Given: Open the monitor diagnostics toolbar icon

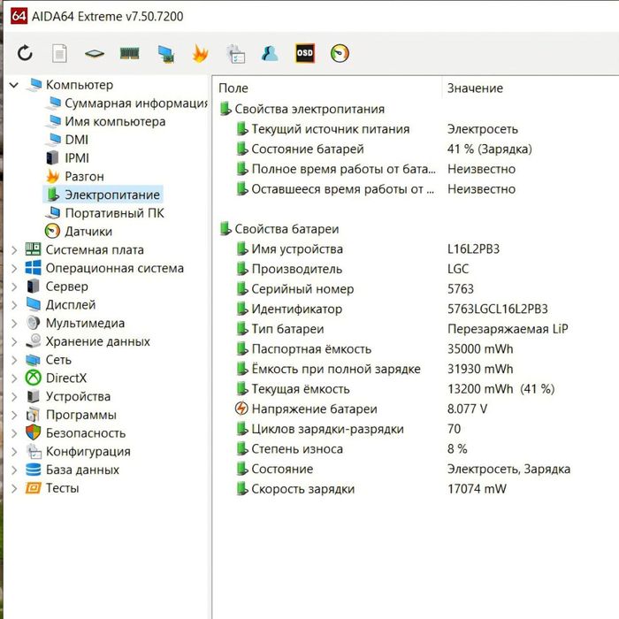Looking at the screenshot, I should [x=166, y=54].
